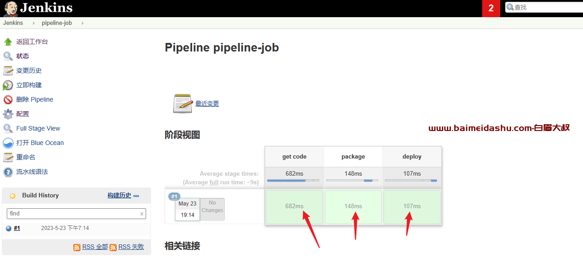Click the get code column header
Screen dimensions: 583x262
click(x=294, y=157)
